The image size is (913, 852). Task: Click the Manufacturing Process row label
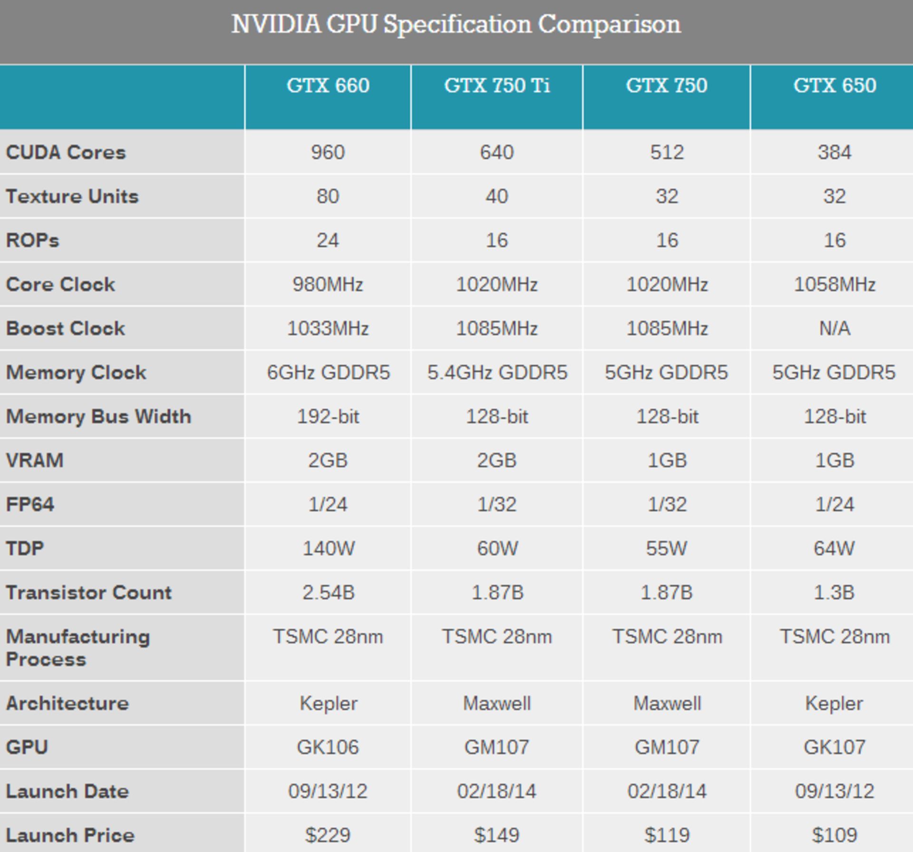tap(78, 648)
